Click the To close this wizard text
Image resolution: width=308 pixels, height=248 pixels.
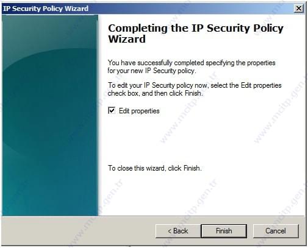pyautogui.click(x=155, y=168)
